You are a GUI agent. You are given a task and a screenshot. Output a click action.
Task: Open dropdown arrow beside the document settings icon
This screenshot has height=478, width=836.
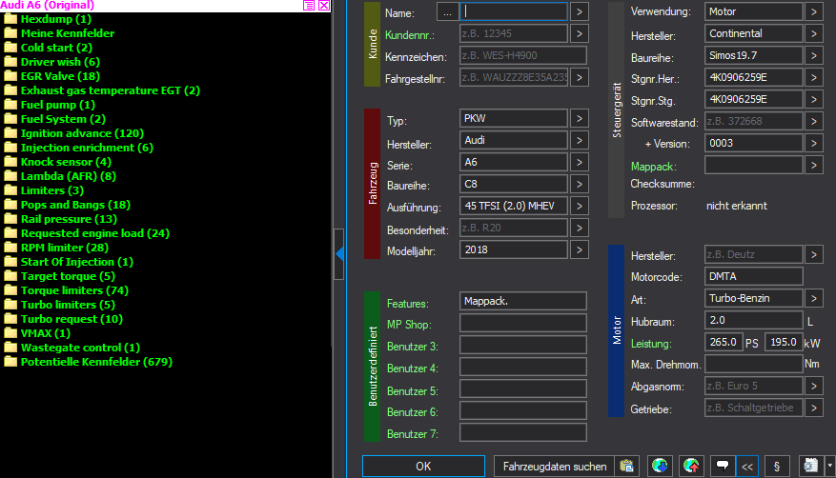[829, 467]
